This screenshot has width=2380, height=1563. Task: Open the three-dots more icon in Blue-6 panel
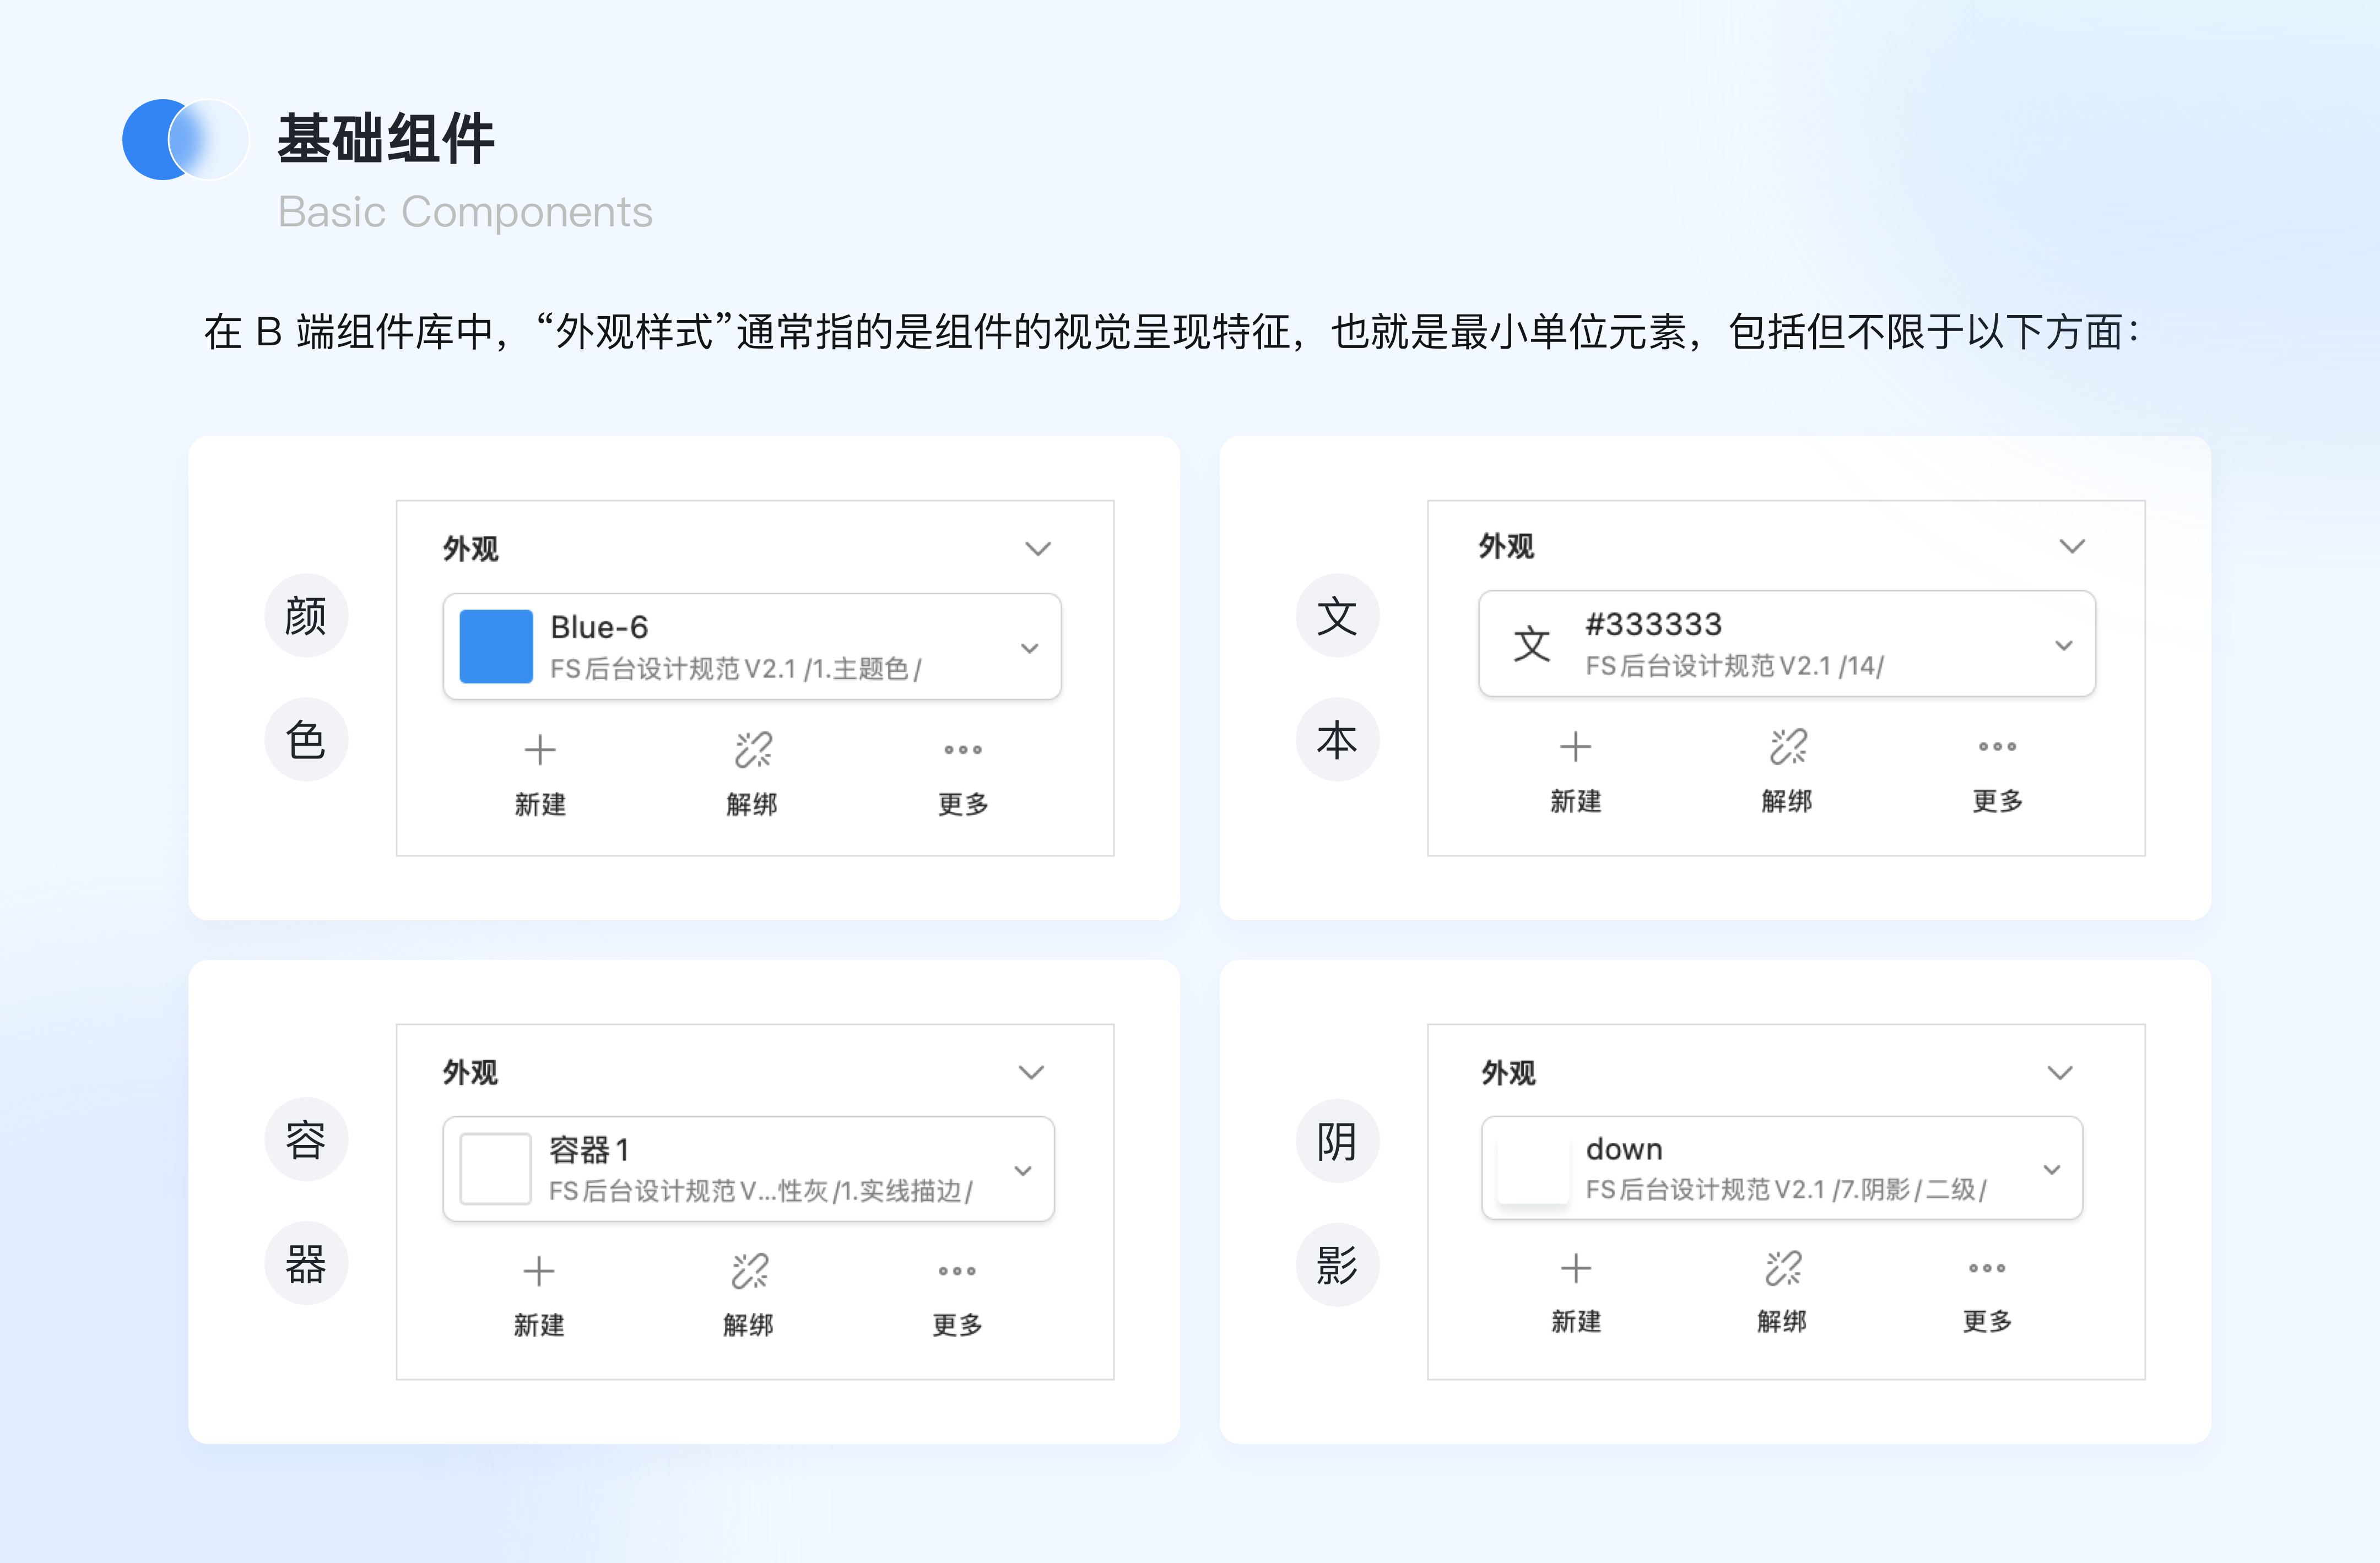coord(963,750)
